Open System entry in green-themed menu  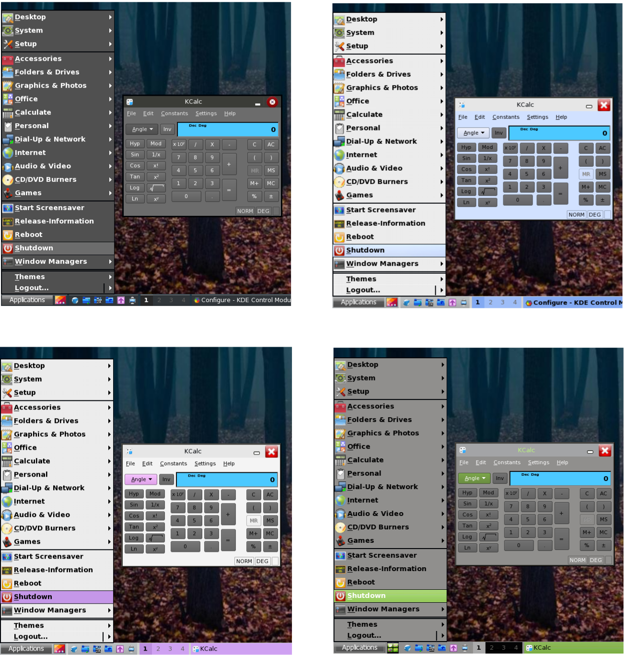coord(390,378)
